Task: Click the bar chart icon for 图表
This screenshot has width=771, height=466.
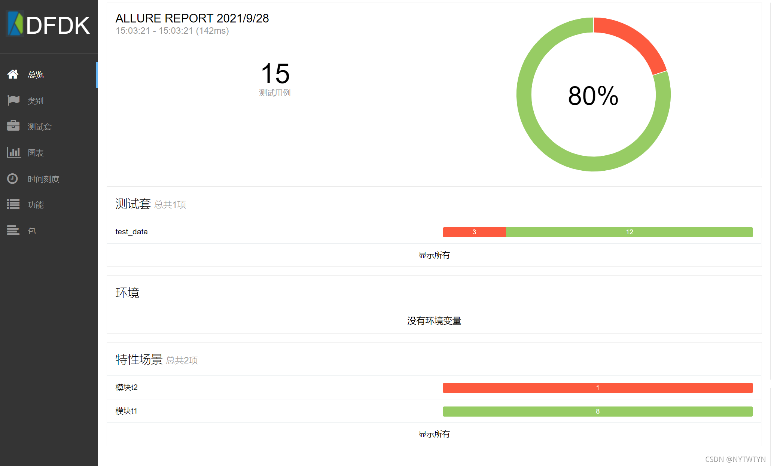Action: pyautogui.click(x=13, y=152)
